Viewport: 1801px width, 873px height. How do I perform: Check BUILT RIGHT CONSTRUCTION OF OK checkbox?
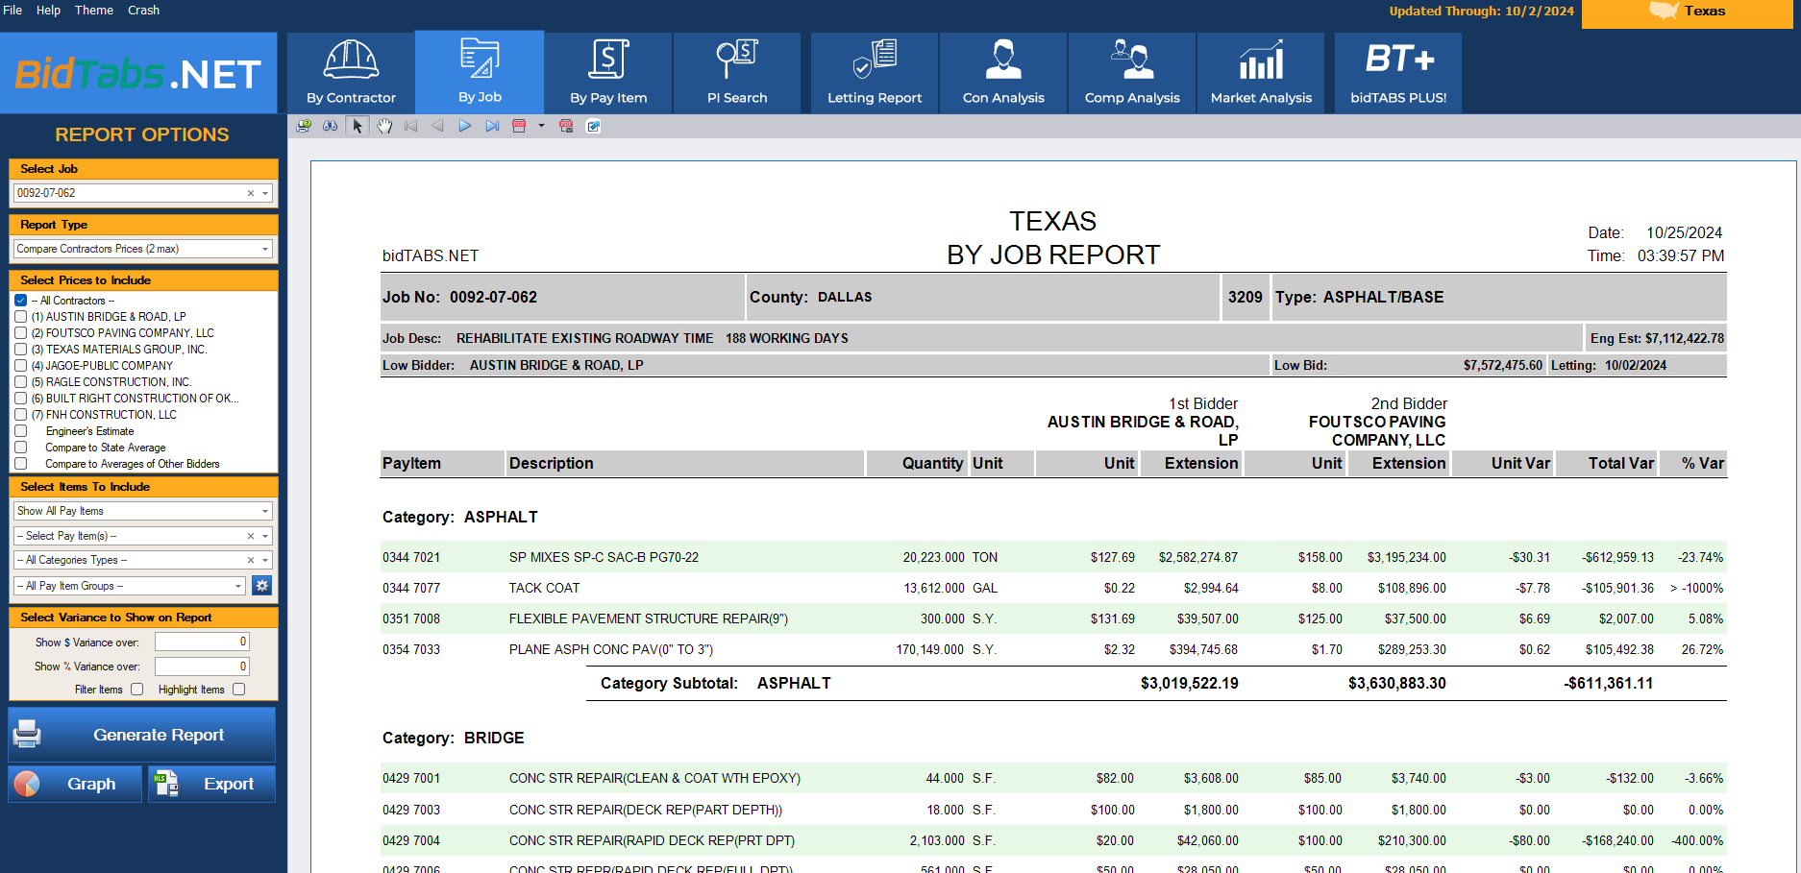20,399
